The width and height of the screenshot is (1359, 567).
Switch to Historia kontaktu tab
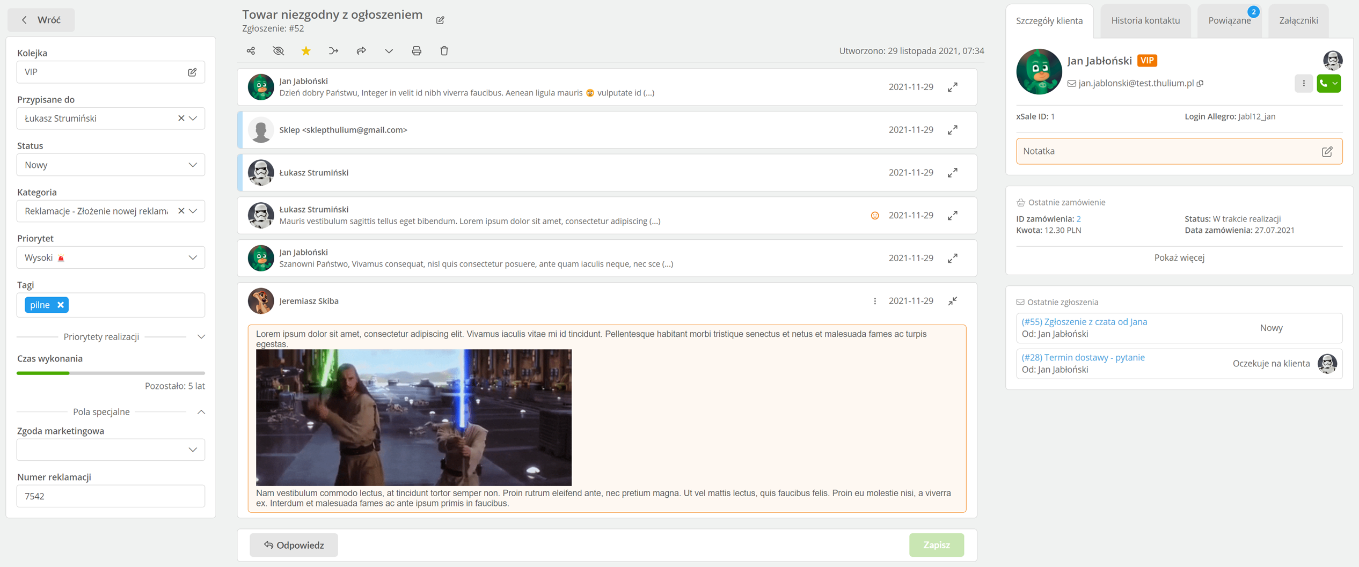(x=1145, y=20)
